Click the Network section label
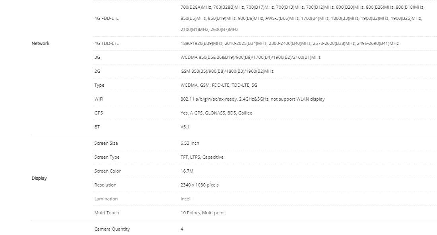The image size is (437, 235). 41,43
